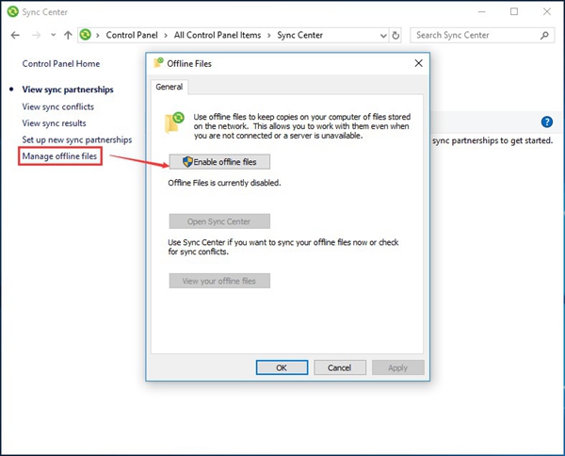565x456 pixels.
Task: Expand chevron after Control Panel breadcrumb
Action: point(166,35)
